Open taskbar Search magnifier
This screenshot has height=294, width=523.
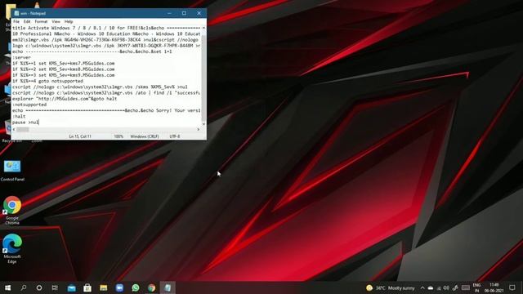click(24, 287)
